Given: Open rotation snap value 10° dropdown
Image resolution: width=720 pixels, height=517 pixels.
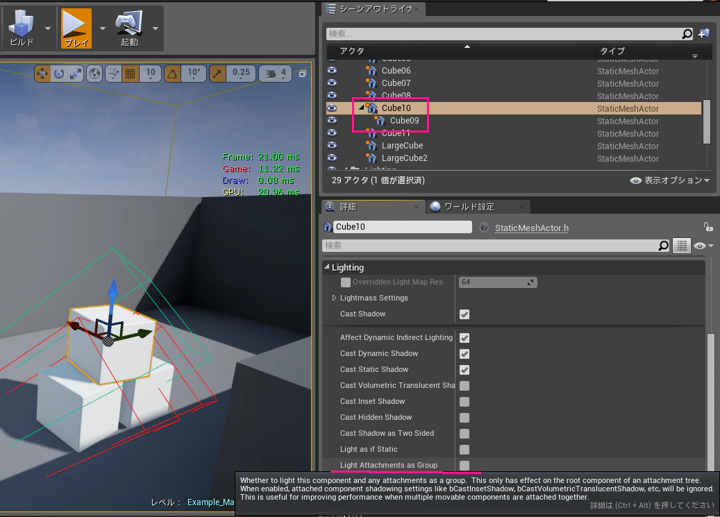Looking at the screenshot, I should pyautogui.click(x=193, y=74).
